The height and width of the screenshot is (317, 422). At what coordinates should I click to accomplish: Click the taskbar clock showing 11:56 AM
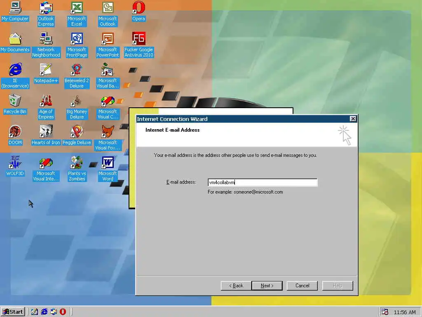(x=405, y=312)
